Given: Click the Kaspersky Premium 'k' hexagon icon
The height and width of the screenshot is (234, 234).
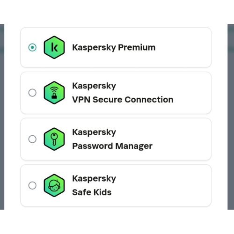Looking at the screenshot, I should click(54, 47).
